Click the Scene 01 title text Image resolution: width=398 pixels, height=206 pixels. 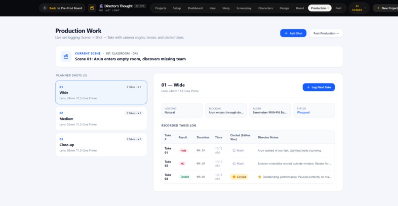pyautogui.click(x=130, y=59)
